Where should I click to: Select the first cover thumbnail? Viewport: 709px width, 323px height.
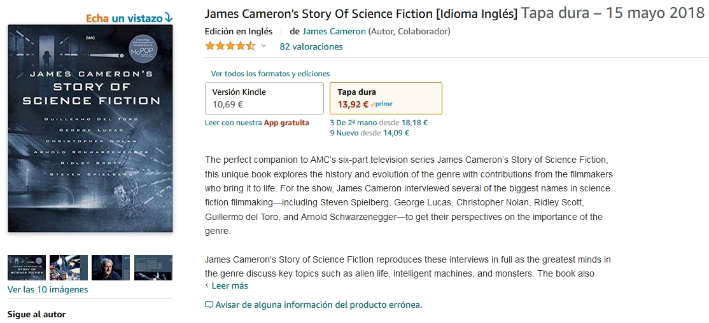coord(27,268)
